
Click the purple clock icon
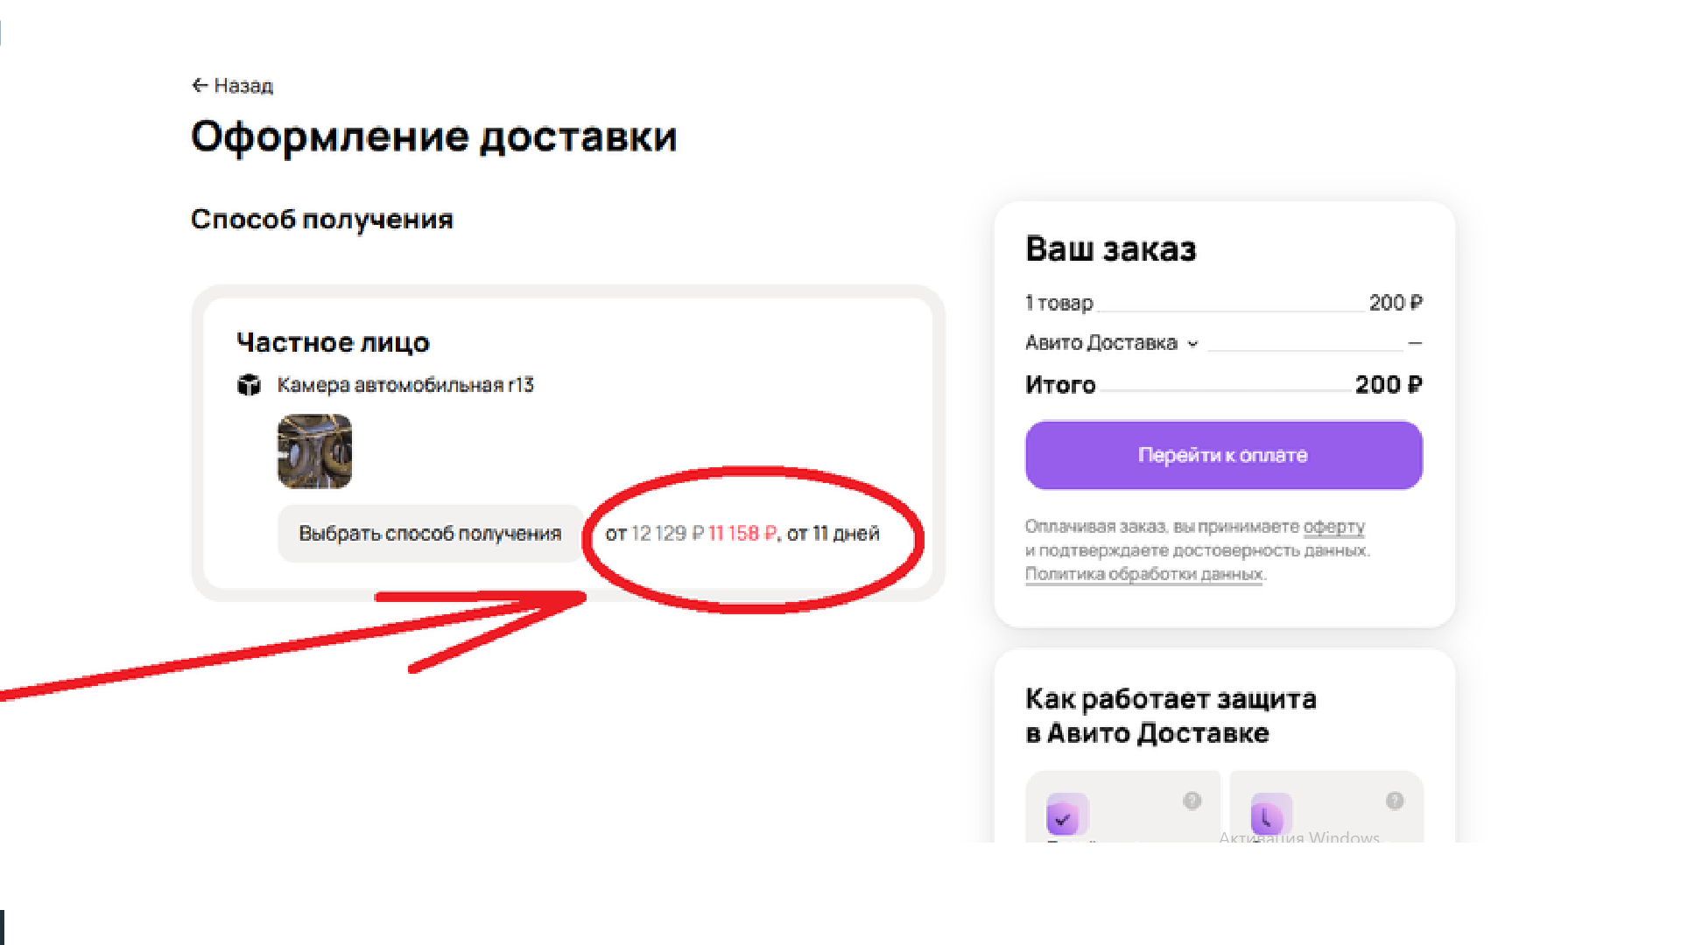point(1271,815)
